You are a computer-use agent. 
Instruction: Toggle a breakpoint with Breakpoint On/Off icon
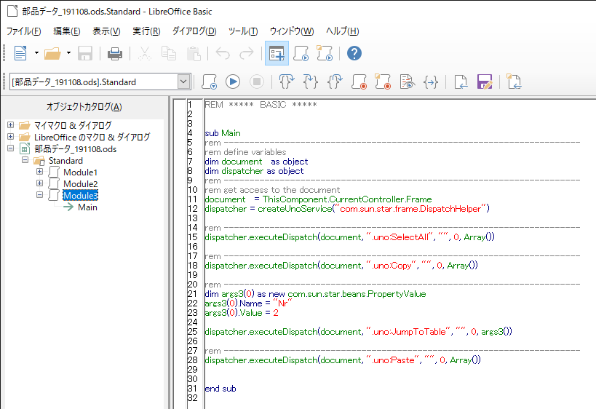click(x=359, y=82)
